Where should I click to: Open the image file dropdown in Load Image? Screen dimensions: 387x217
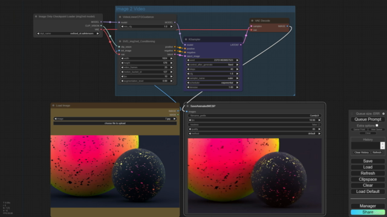click(115, 119)
